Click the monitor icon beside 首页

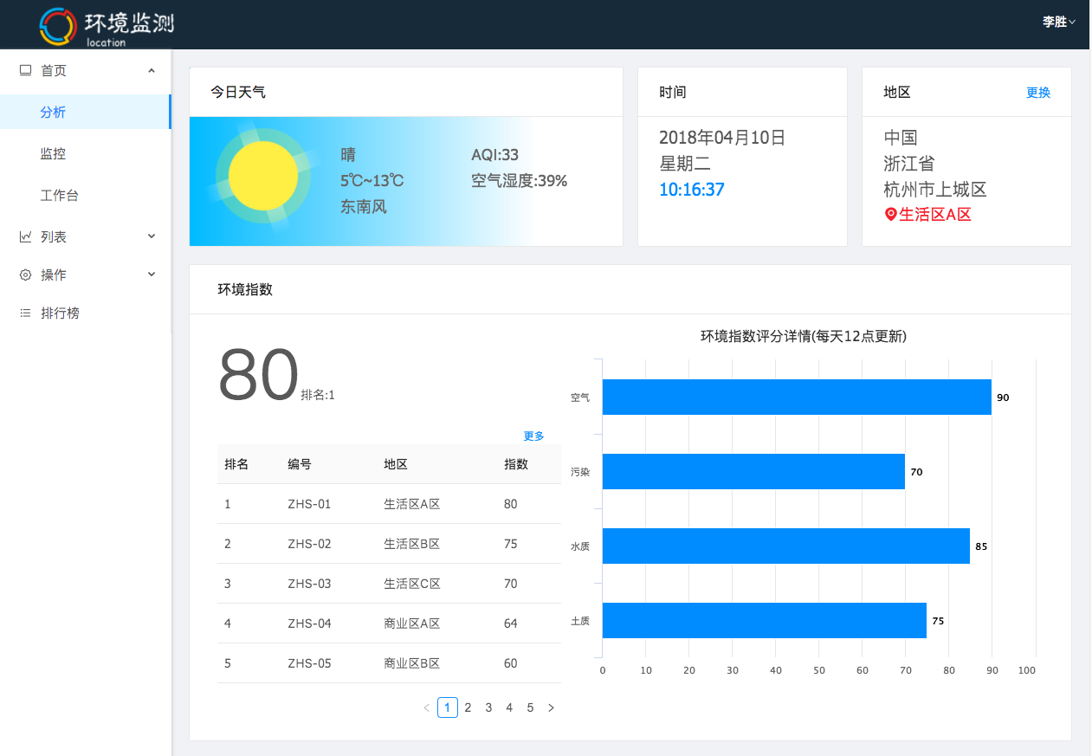coord(26,70)
